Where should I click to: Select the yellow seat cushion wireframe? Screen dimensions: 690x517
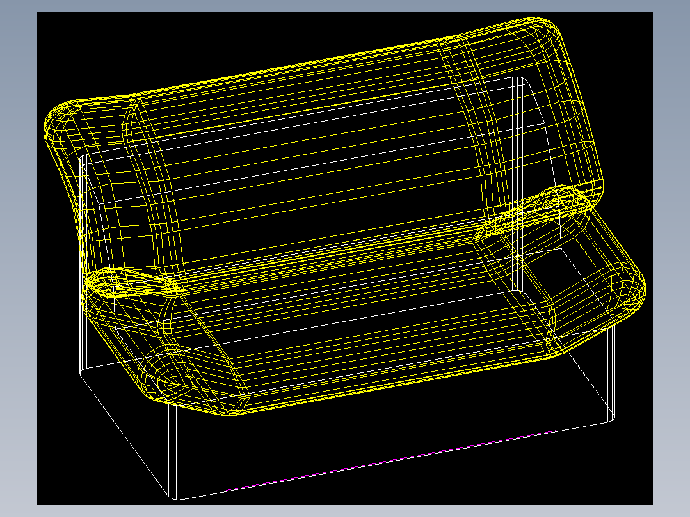(x=364, y=308)
